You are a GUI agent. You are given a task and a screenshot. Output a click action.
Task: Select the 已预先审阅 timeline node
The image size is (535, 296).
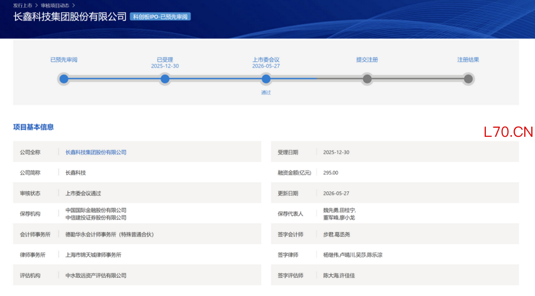pos(64,79)
